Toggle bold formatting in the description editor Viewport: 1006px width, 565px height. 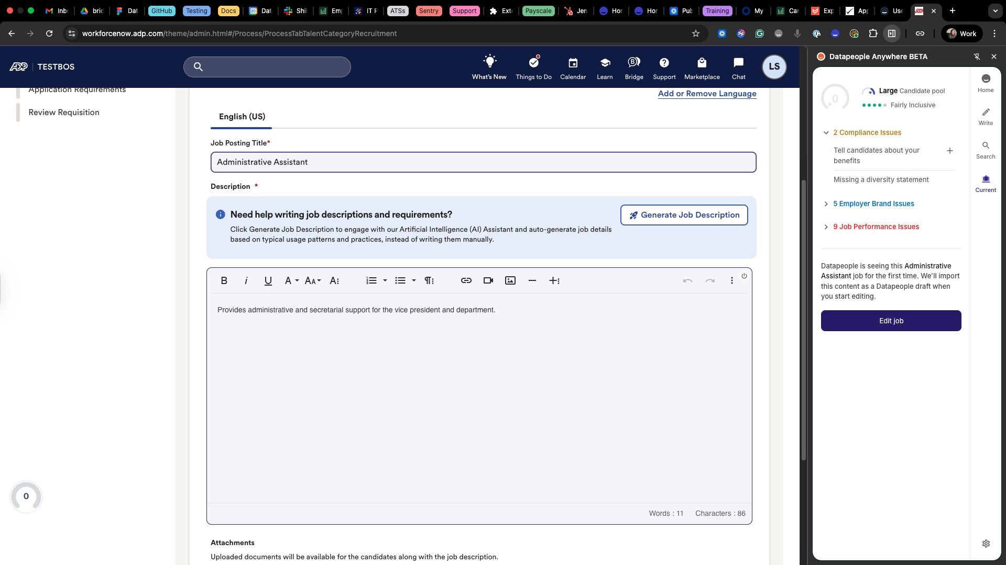point(224,281)
